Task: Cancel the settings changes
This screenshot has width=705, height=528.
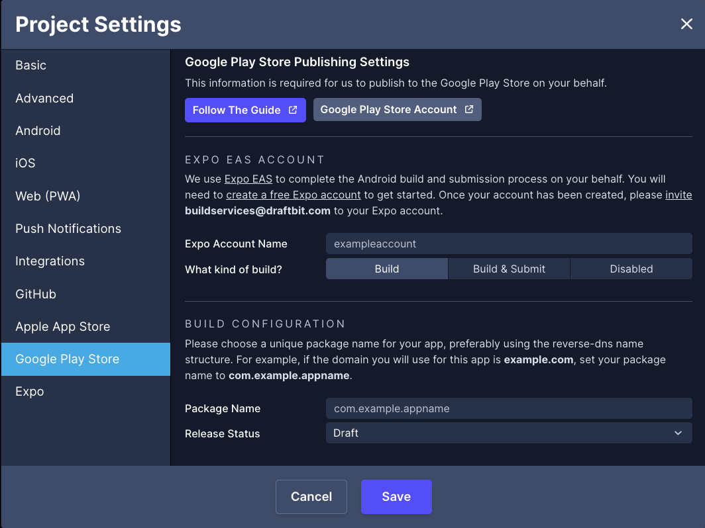Action: pyautogui.click(x=311, y=496)
